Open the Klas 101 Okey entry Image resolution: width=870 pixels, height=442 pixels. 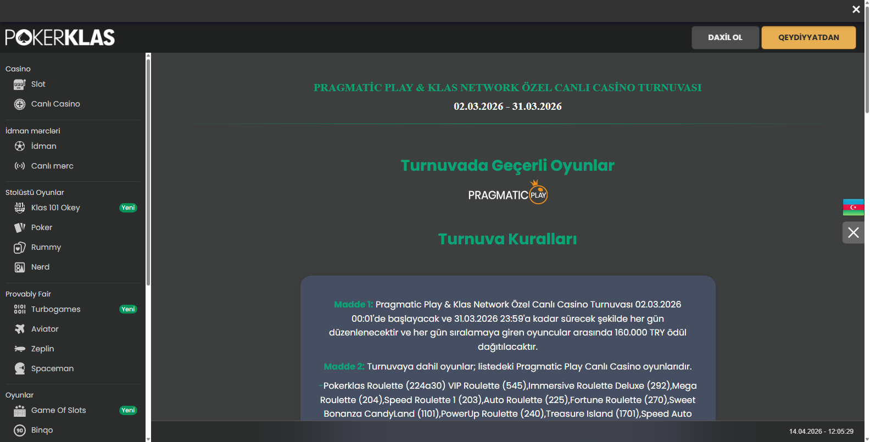55,208
